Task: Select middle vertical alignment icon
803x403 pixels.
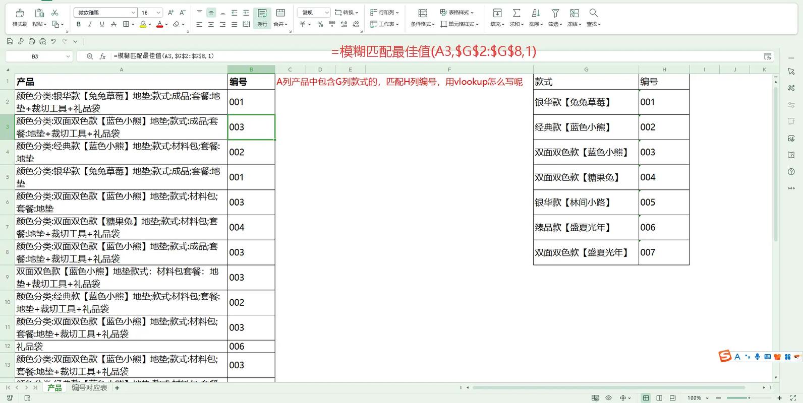Action: (x=211, y=13)
